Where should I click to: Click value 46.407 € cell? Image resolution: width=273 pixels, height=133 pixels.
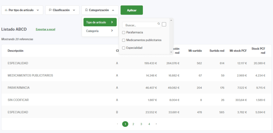click(151, 88)
